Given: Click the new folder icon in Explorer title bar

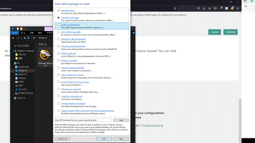Looking at the screenshot, I should [x=21, y=29].
